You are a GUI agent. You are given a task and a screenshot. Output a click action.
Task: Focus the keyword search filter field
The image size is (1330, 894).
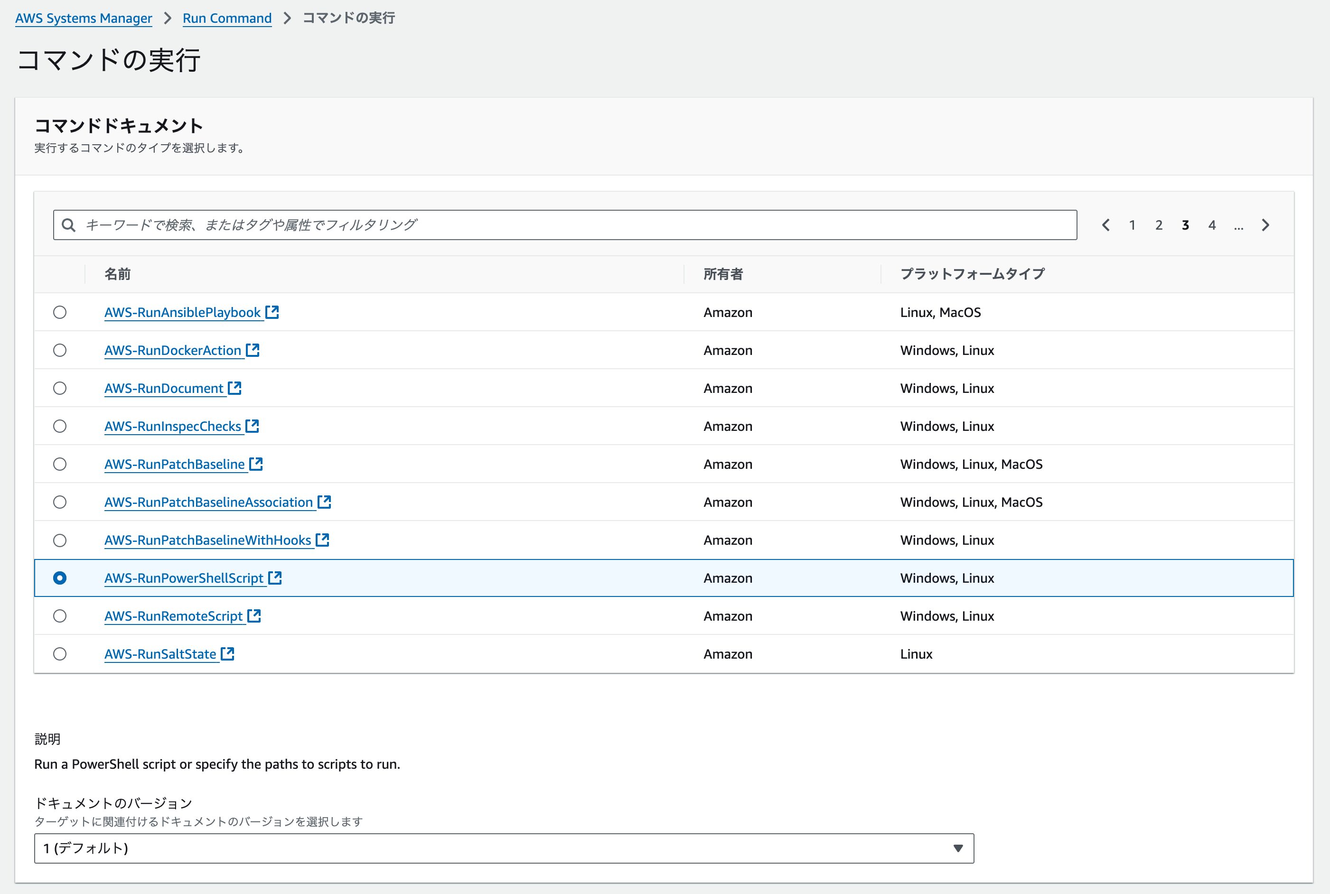pos(565,225)
